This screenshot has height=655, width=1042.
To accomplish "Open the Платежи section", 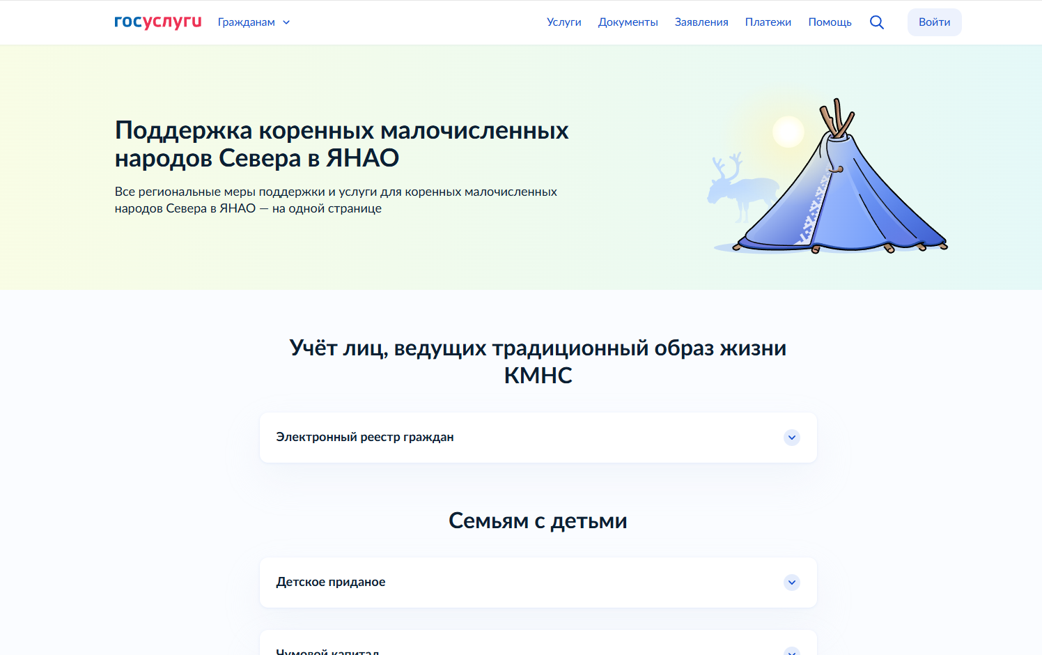I will coord(768,22).
